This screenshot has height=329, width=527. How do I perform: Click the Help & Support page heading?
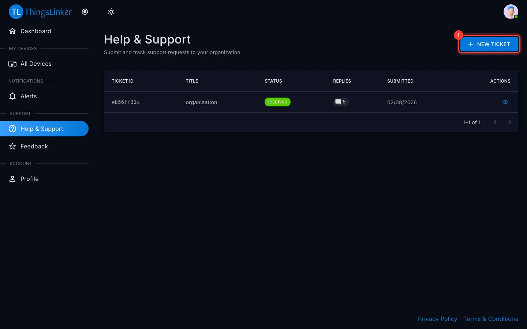click(x=147, y=39)
